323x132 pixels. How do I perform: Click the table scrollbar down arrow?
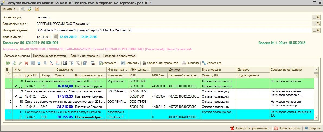point(317,117)
